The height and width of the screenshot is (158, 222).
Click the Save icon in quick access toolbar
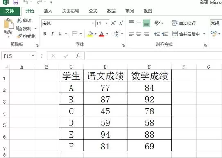click(x=16, y=2)
